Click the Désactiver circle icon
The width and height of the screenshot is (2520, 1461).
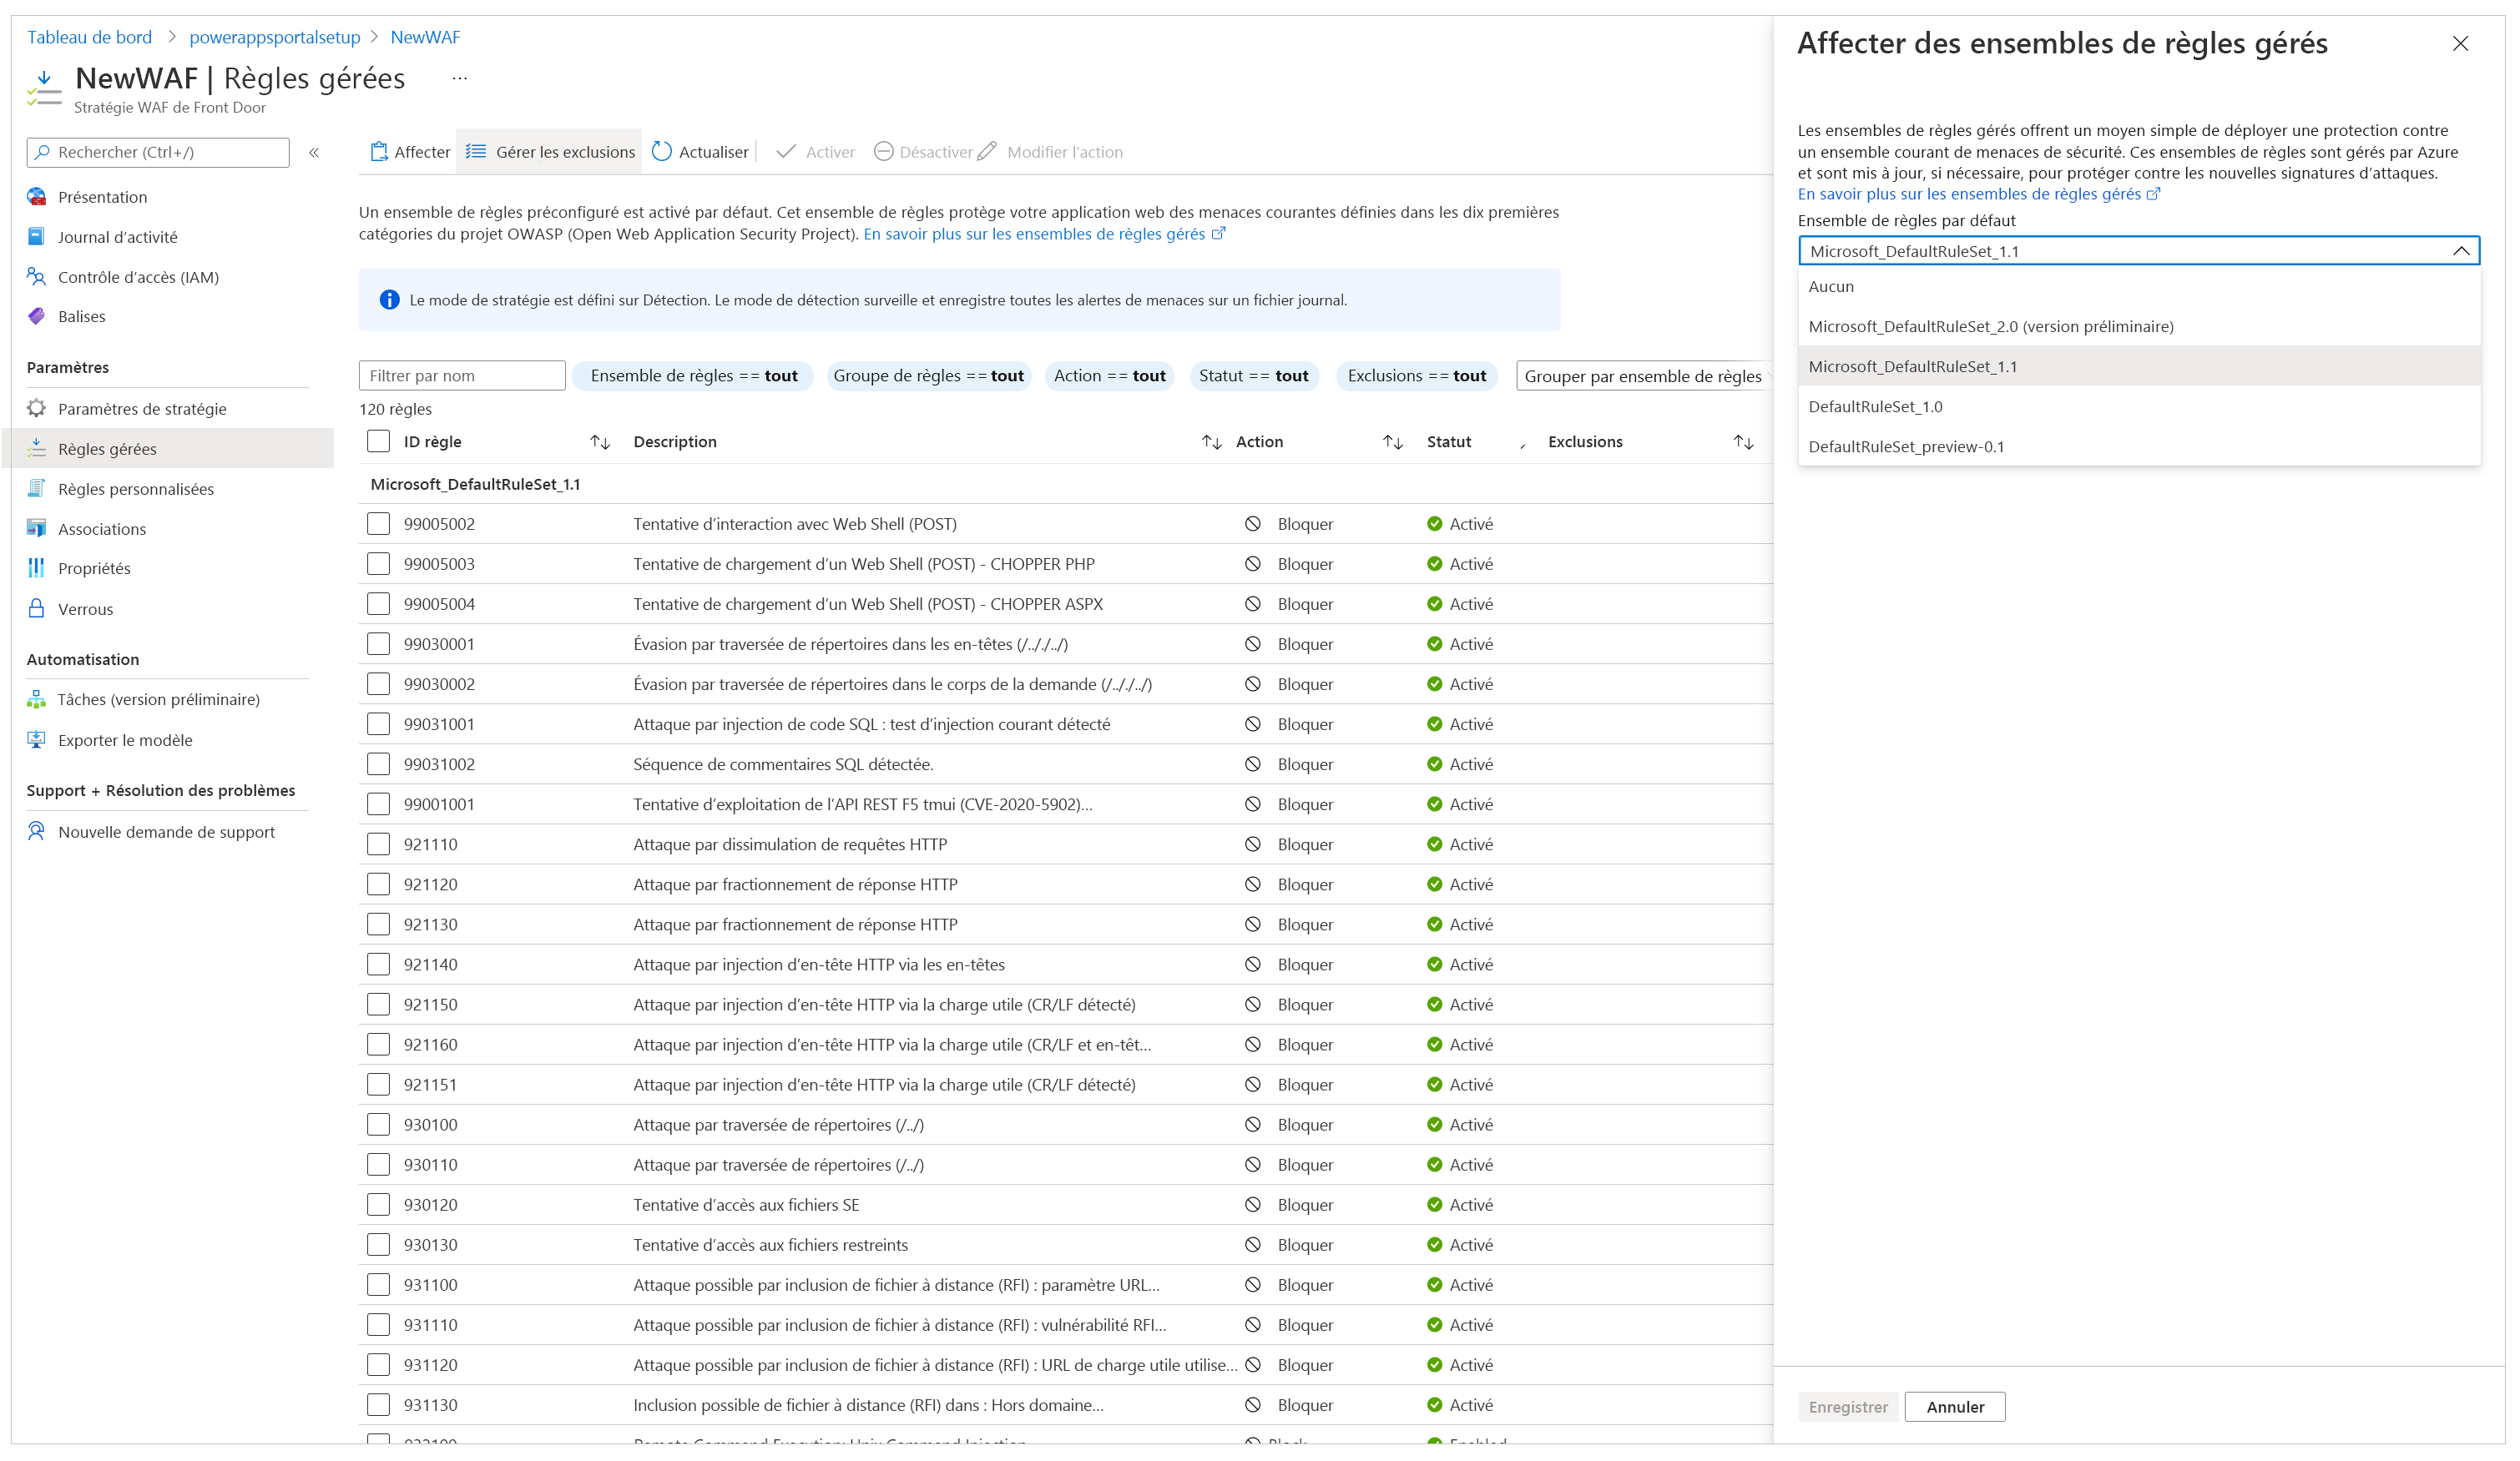883,152
